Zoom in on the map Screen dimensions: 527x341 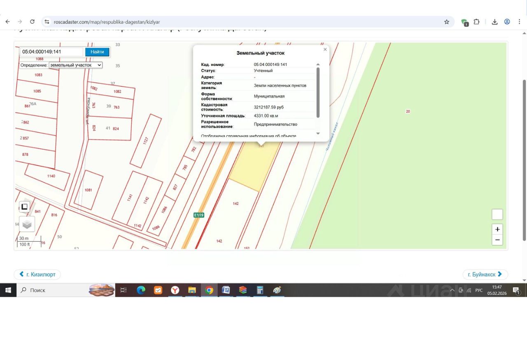497,229
